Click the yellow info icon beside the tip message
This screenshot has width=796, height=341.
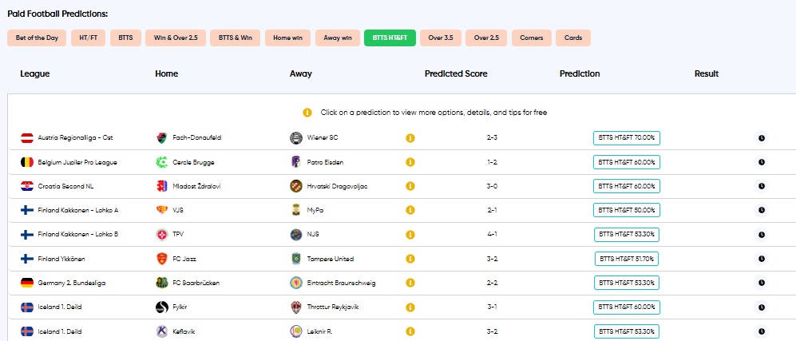[307, 113]
